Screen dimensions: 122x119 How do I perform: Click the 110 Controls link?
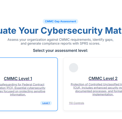click(x=76, y=103)
